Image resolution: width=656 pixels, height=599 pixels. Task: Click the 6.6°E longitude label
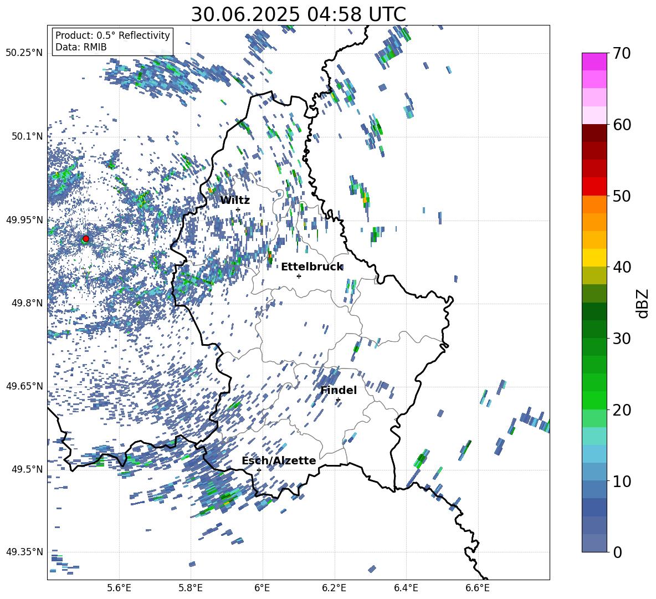(478, 588)
